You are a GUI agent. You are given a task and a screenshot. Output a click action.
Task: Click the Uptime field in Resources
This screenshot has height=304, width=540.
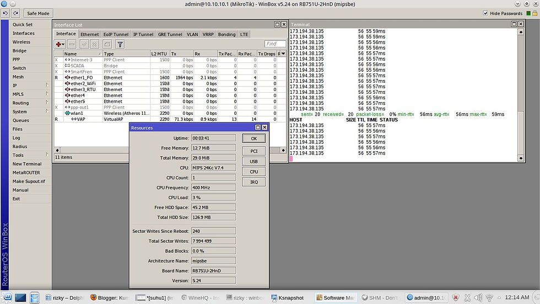point(214,138)
